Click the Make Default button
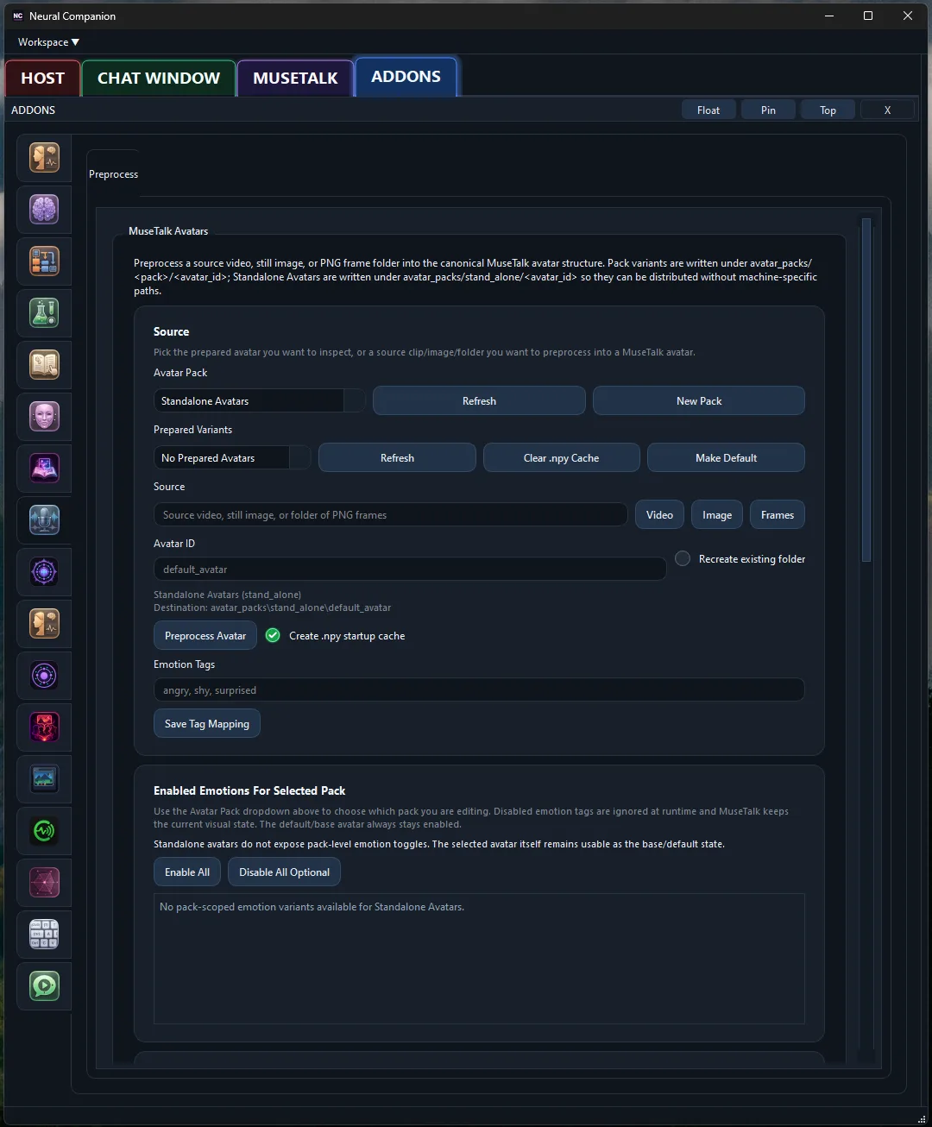The height and width of the screenshot is (1127, 932). [x=726, y=457]
